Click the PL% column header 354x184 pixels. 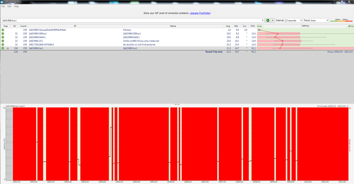click(253, 26)
